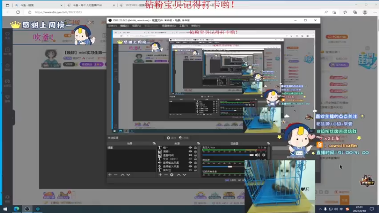
Task: Remove selected source with minus icon
Action: click(x=166, y=175)
